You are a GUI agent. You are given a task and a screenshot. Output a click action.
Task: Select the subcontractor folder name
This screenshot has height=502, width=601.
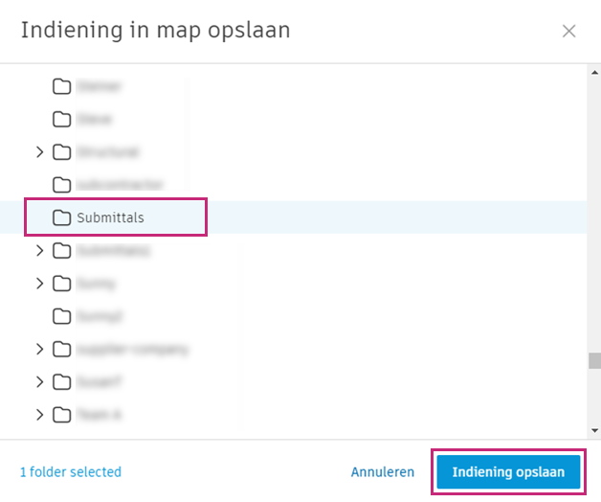(x=120, y=185)
